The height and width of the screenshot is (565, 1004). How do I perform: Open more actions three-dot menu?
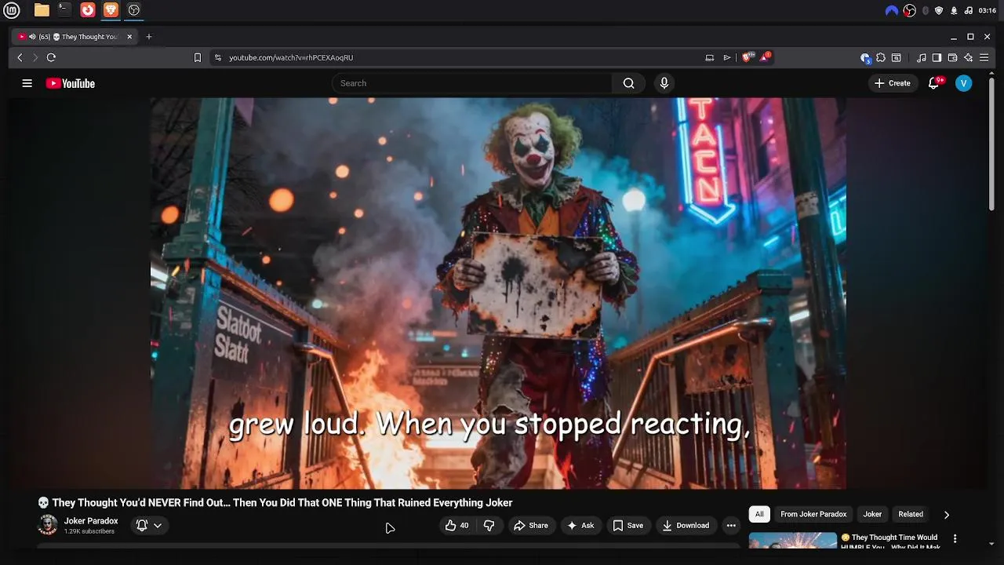(731, 526)
